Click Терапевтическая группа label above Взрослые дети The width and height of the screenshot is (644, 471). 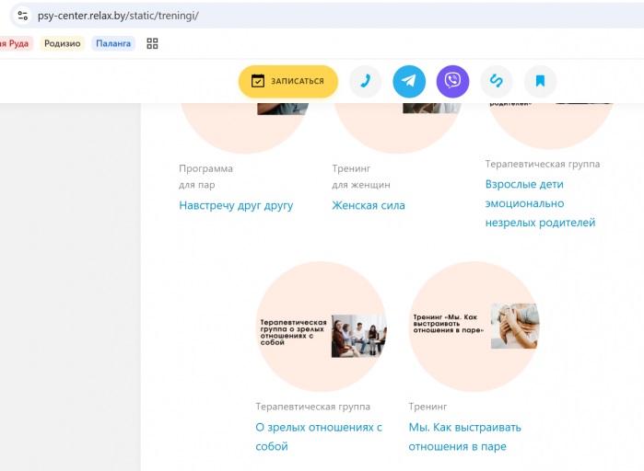click(x=542, y=164)
